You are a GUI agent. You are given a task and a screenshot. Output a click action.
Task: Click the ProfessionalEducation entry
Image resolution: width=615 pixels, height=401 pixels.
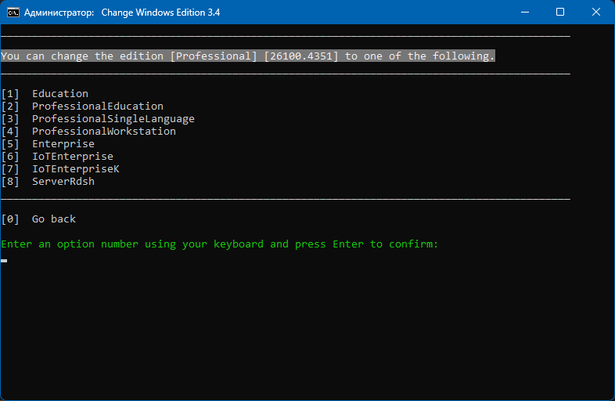pyautogui.click(x=98, y=107)
